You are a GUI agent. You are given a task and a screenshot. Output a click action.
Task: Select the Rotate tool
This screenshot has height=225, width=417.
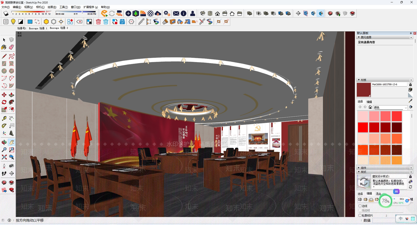(x=4, y=102)
